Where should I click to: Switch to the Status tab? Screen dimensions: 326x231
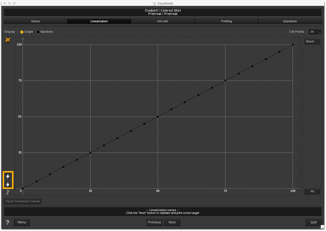(35, 21)
